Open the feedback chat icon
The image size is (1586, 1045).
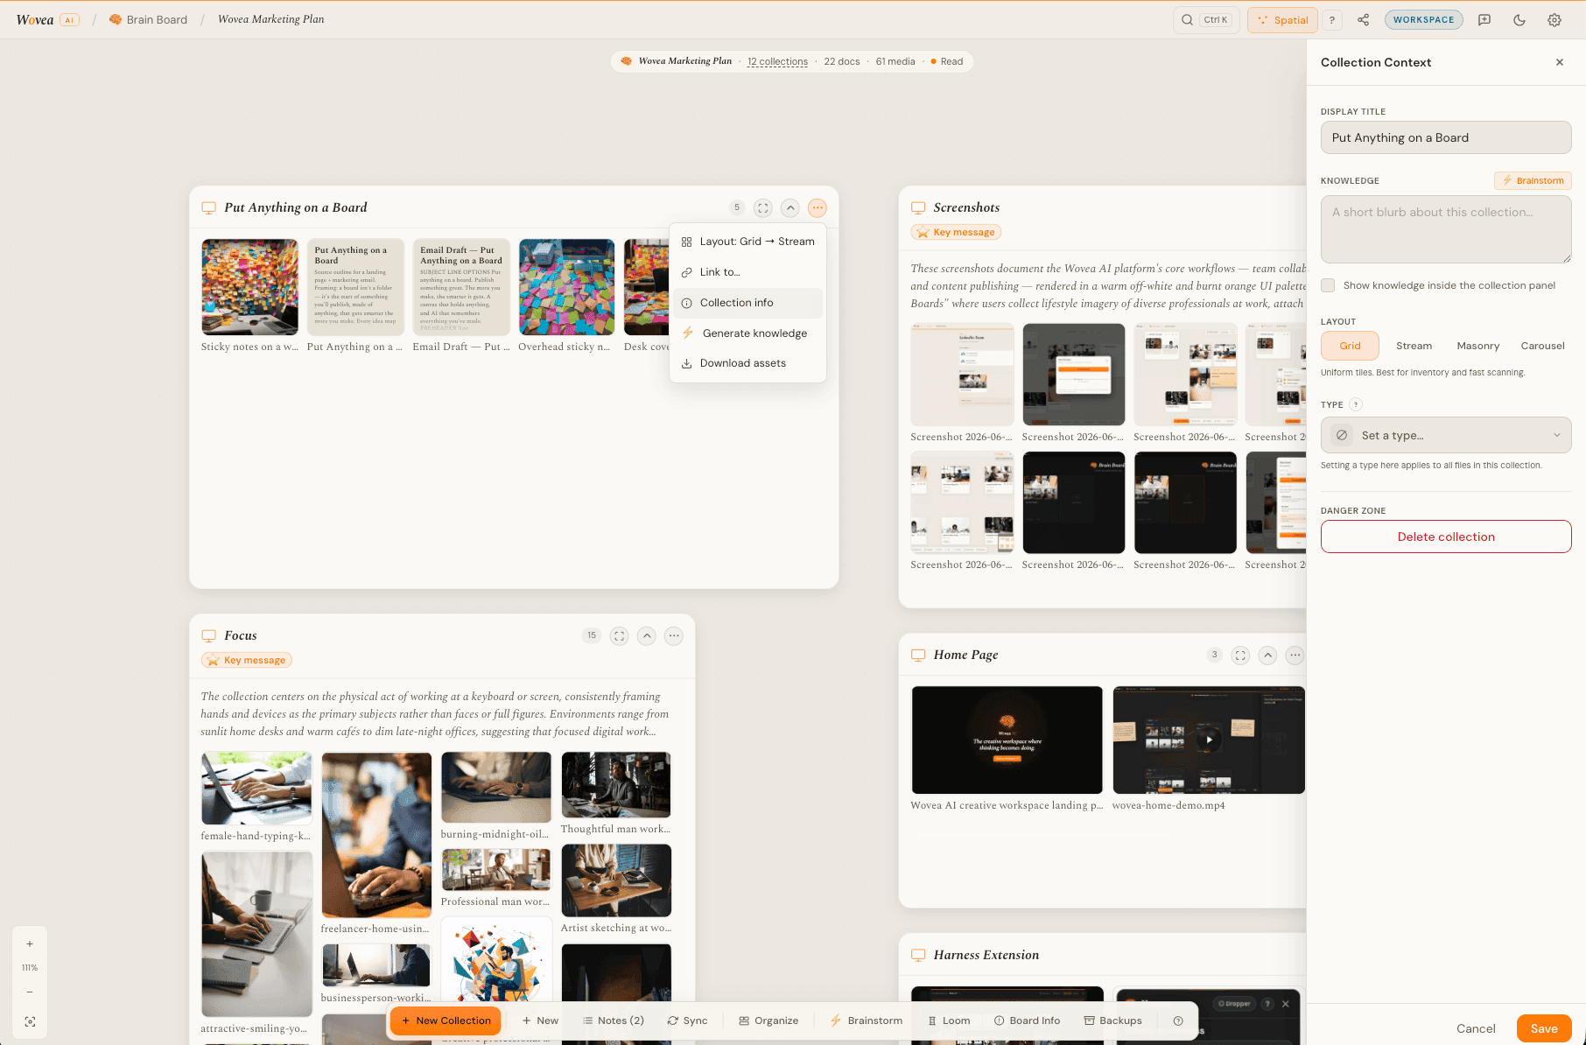click(1484, 20)
